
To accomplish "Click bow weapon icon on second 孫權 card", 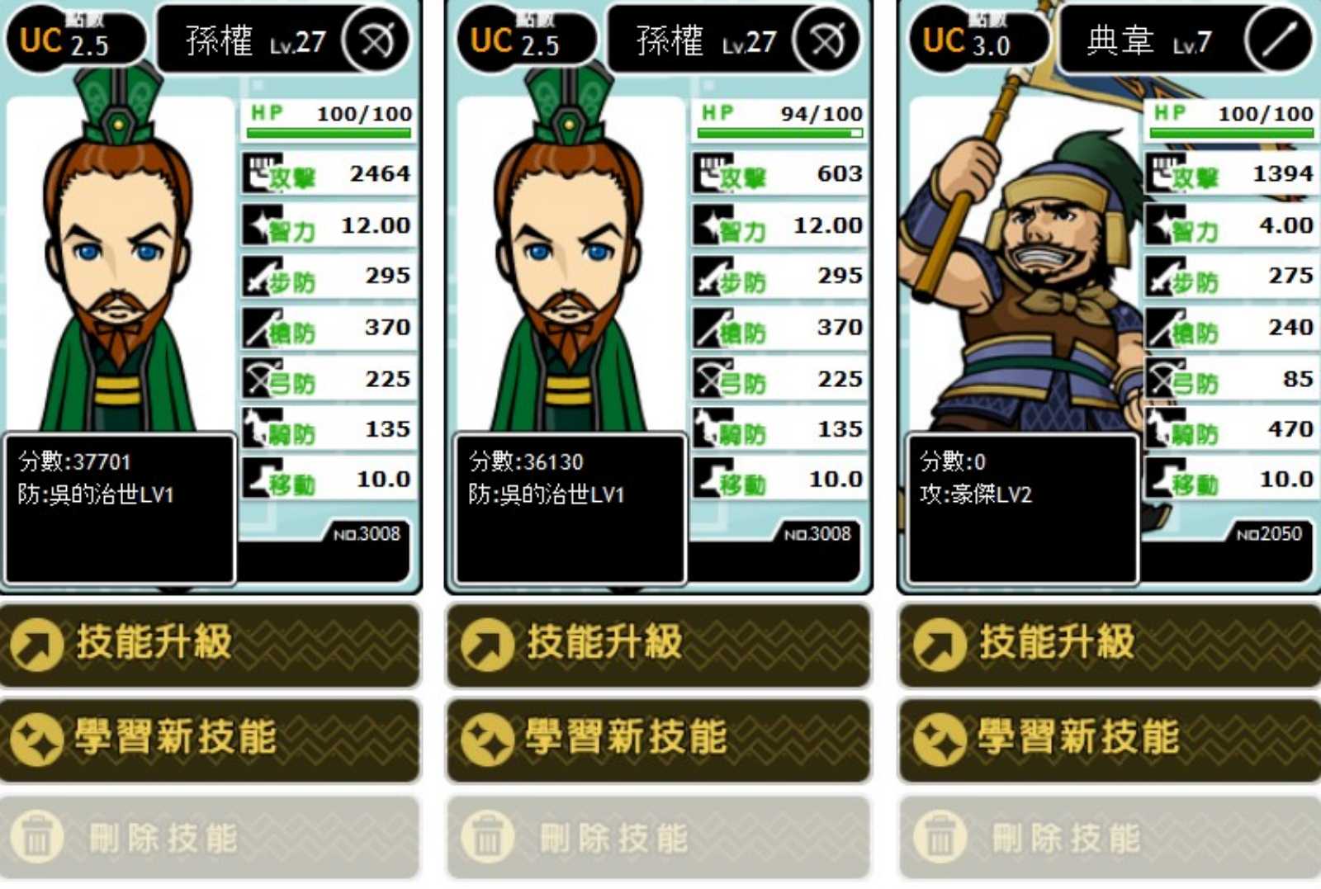I will pos(826,40).
